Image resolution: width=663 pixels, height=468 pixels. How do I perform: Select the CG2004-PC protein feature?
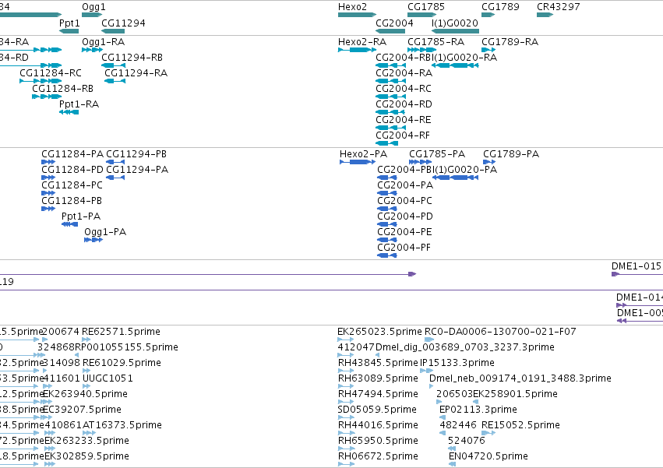(387, 209)
